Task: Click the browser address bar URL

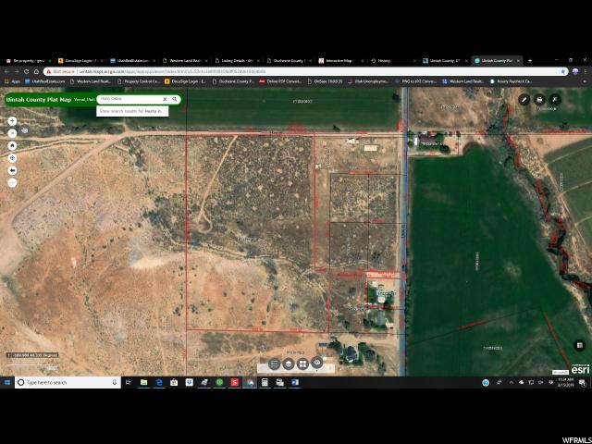Action: [x=172, y=71]
